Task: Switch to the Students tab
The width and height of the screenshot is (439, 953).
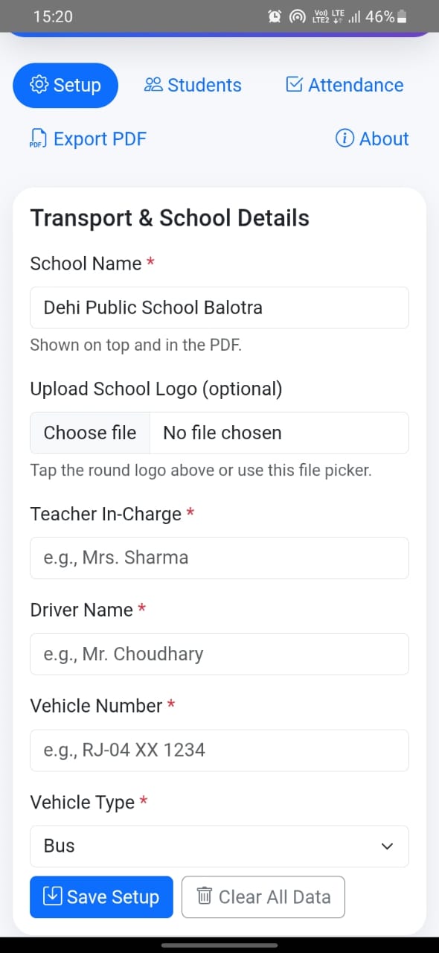Action: [192, 84]
